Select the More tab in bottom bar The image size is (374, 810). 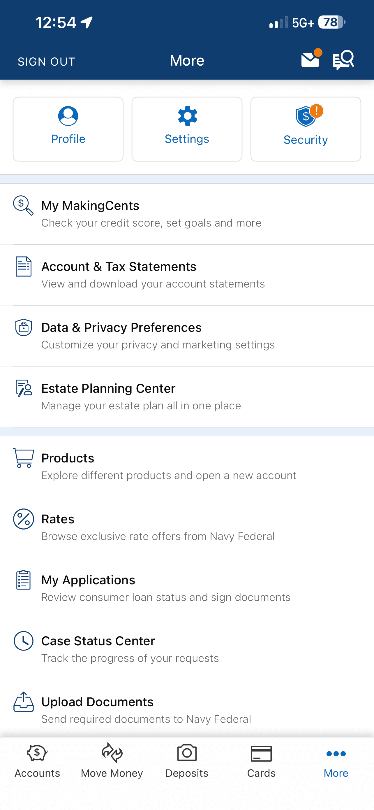(336, 761)
